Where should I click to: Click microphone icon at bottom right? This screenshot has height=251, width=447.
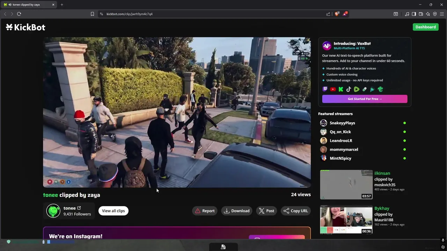click(x=443, y=240)
